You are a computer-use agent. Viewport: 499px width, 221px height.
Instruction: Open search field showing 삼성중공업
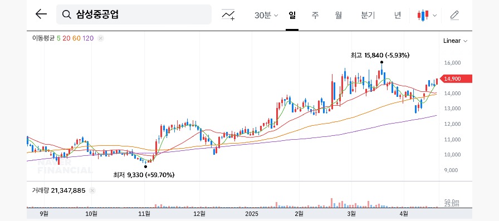click(134, 14)
